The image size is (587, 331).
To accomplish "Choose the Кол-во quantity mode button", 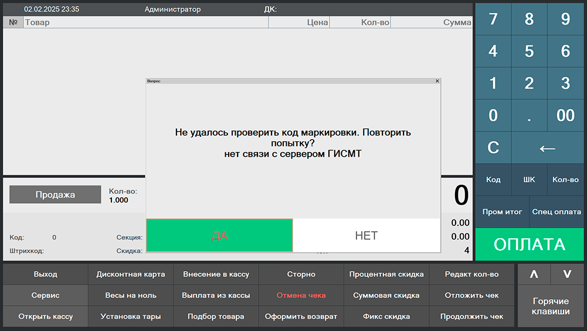I will [565, 180].
